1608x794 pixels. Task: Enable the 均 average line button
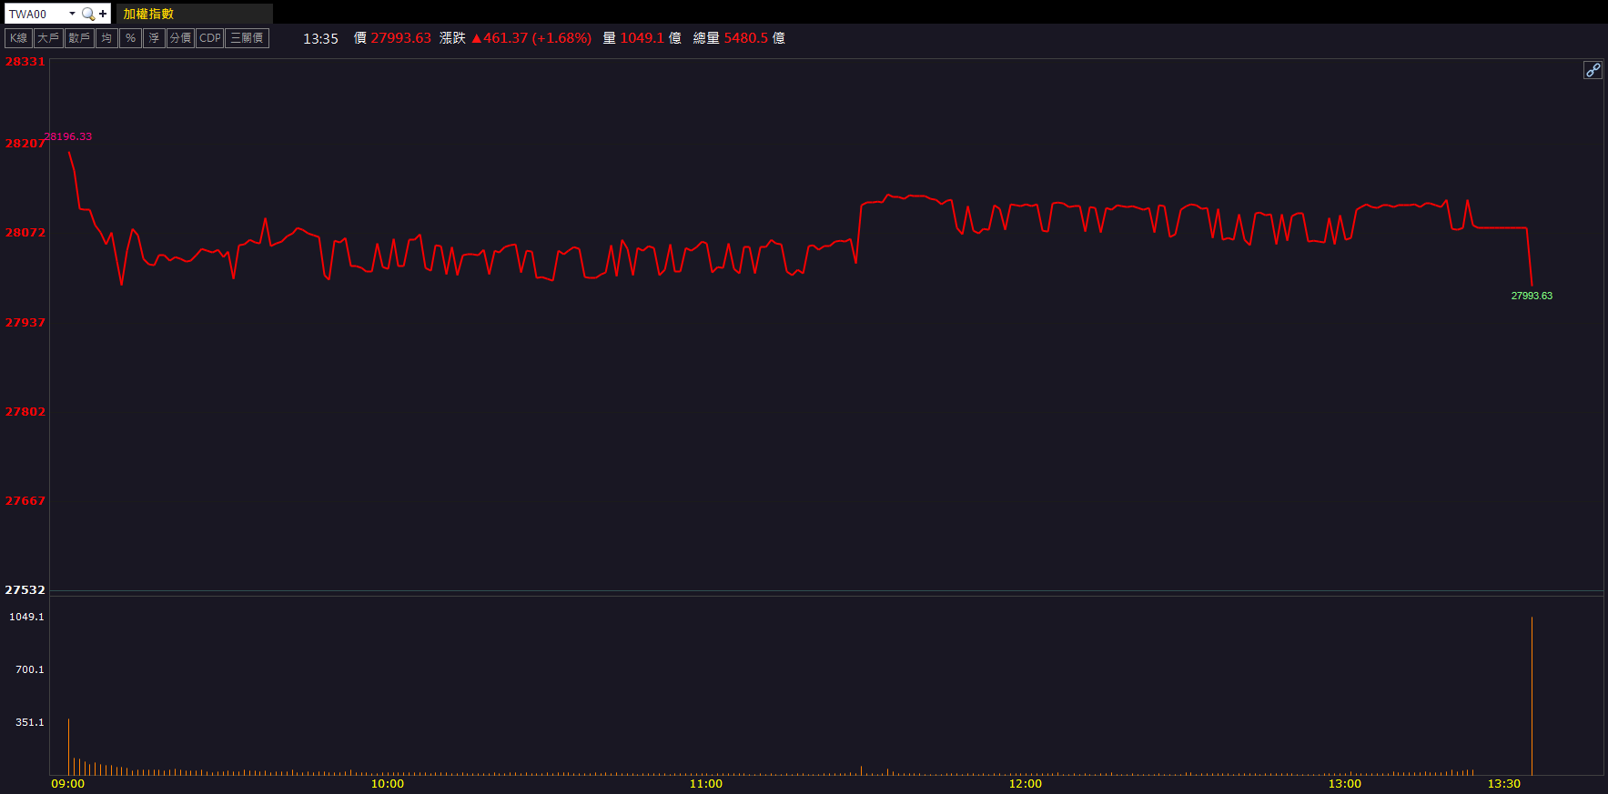[107, 38]
